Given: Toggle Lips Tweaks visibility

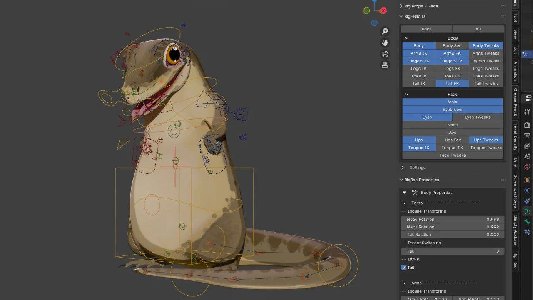Looking at the screenshot, I should point(486,140).
